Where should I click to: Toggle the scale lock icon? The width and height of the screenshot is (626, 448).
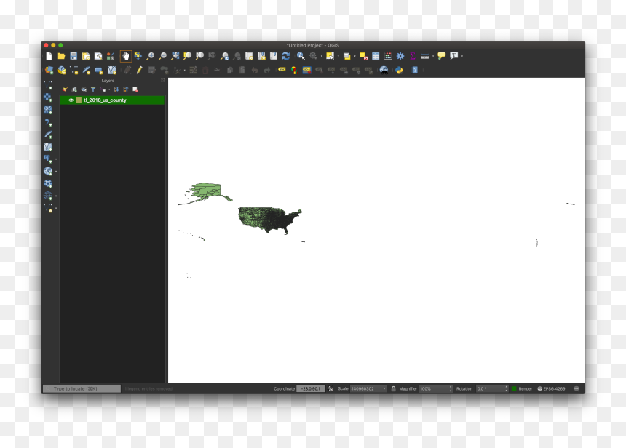tap(393, 388)
